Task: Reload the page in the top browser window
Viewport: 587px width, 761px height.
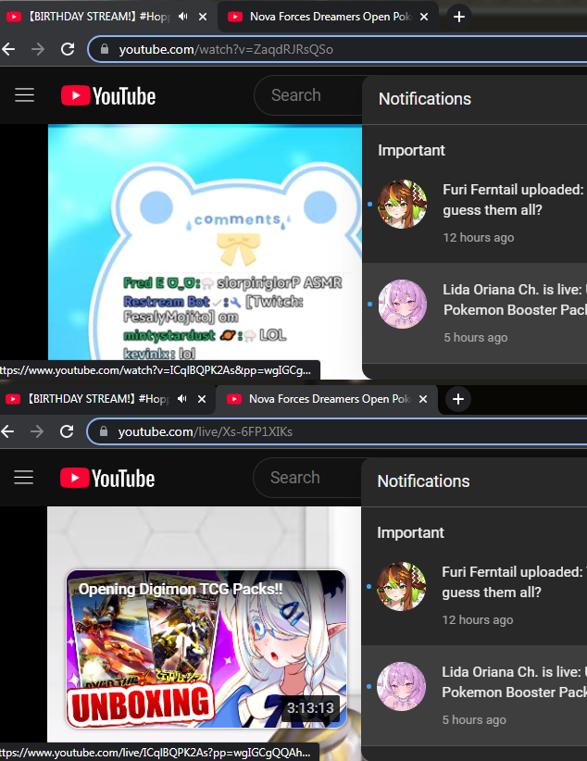Action: tap(68, 49)
